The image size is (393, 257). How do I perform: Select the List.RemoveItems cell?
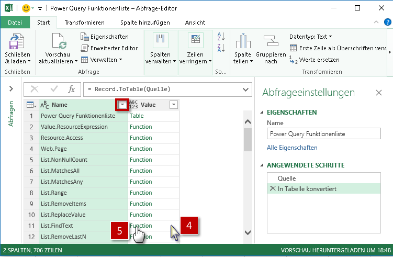[x=83, y=204]
